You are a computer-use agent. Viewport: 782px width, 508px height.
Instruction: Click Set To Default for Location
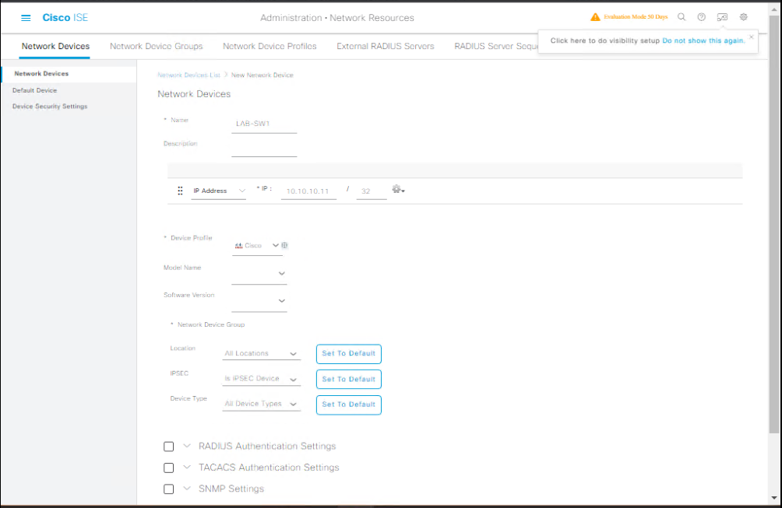coord(349,354)
